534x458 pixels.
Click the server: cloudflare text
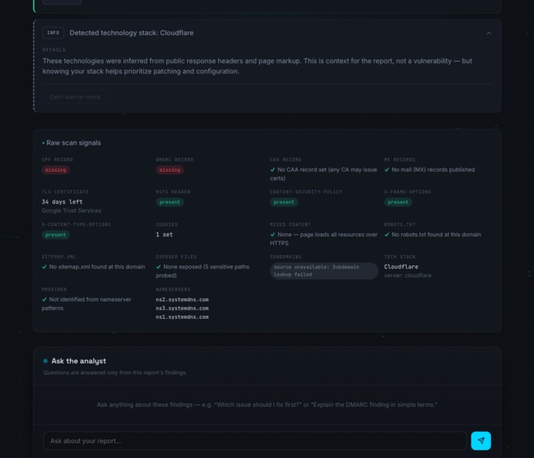(x=408, y=276)
